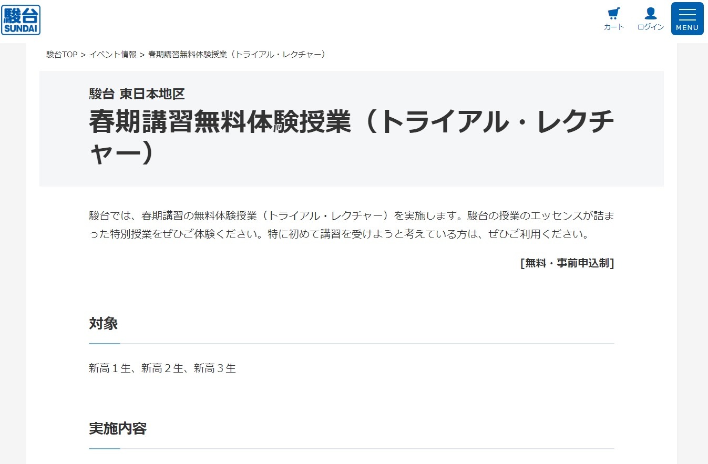
Task: Click the login person icon
Action: point(651,13)
